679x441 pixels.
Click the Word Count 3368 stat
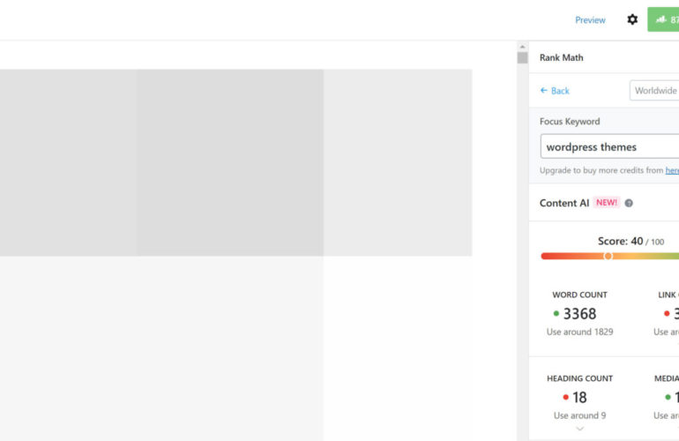coord(579,314)
